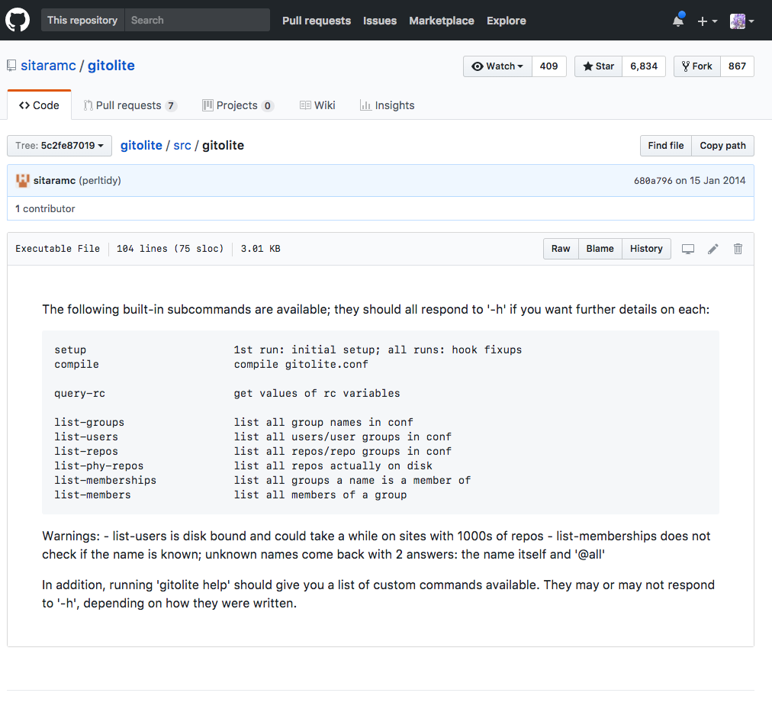772x709 pixels.
Task: Delete this file with trash icon
Action: click(738, 249)
